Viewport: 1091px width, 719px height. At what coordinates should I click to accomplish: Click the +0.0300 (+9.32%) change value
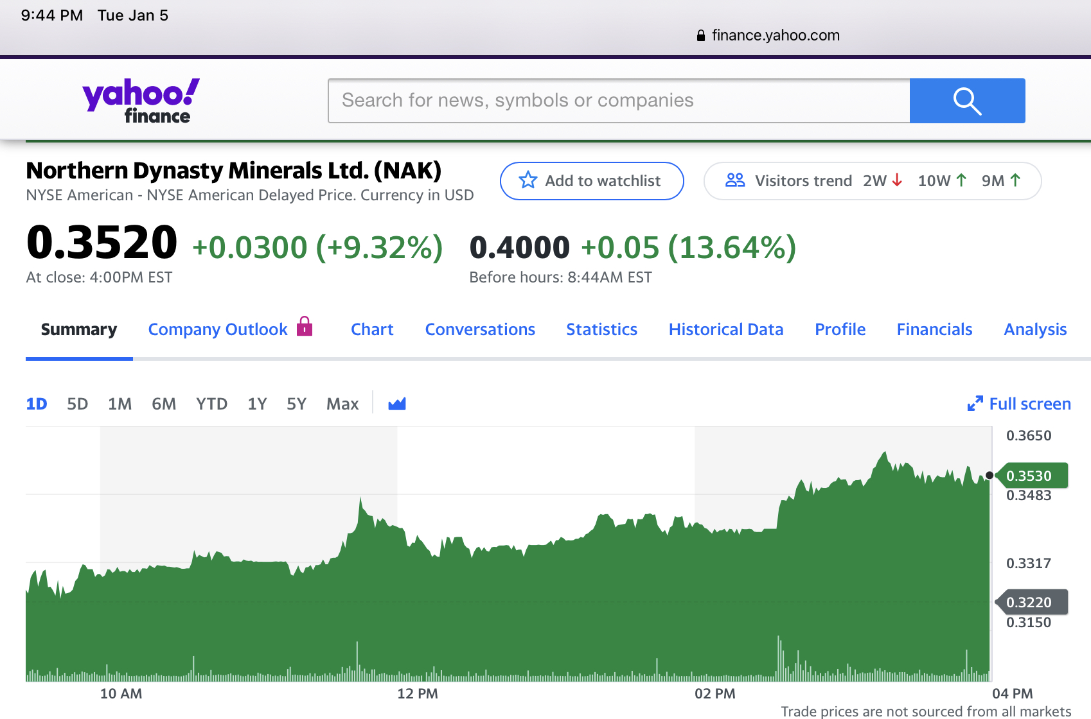pyautogui.click(x=317, y=247)
